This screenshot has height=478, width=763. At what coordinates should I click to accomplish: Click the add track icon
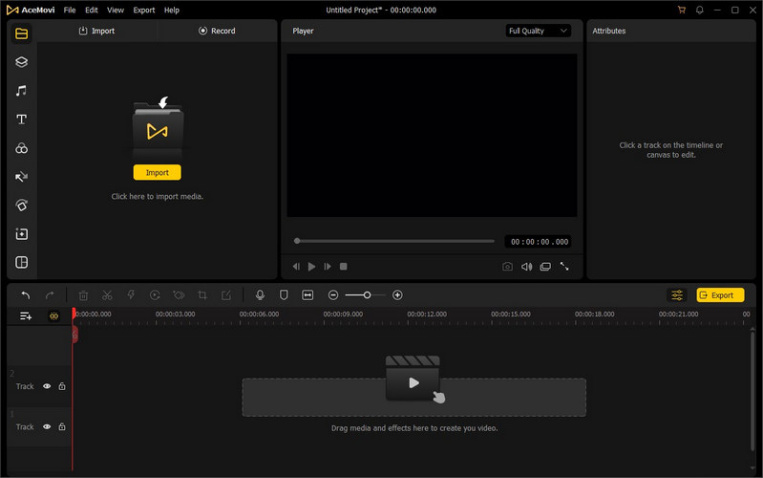point(26,315)
